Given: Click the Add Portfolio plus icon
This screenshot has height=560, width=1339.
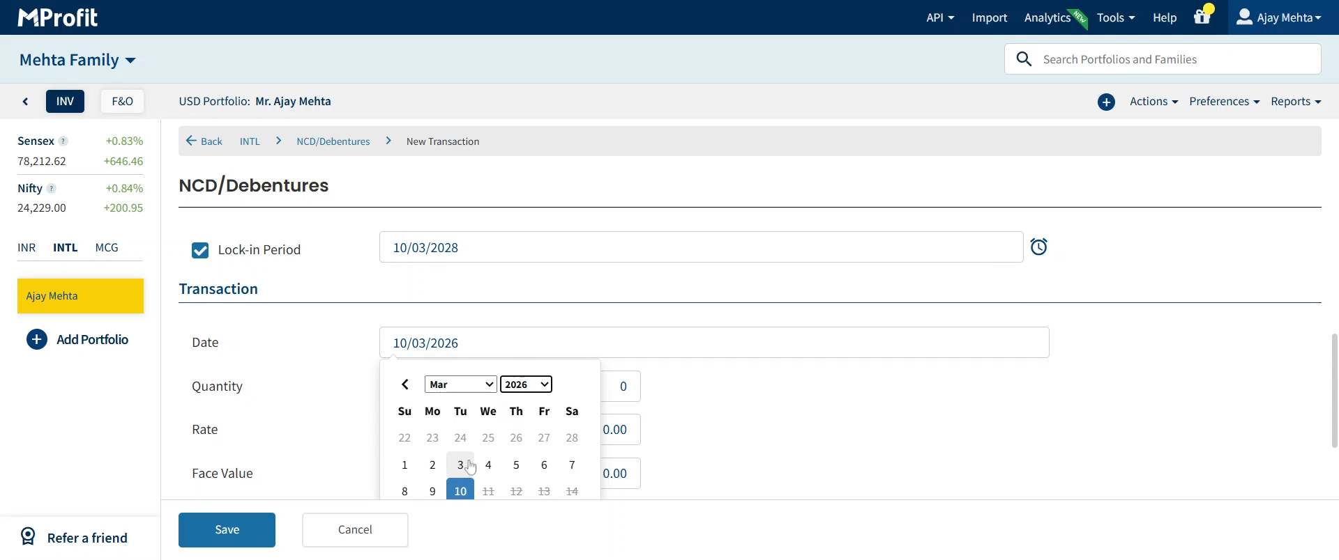Looking at the screenshot, I should point(37,339).
